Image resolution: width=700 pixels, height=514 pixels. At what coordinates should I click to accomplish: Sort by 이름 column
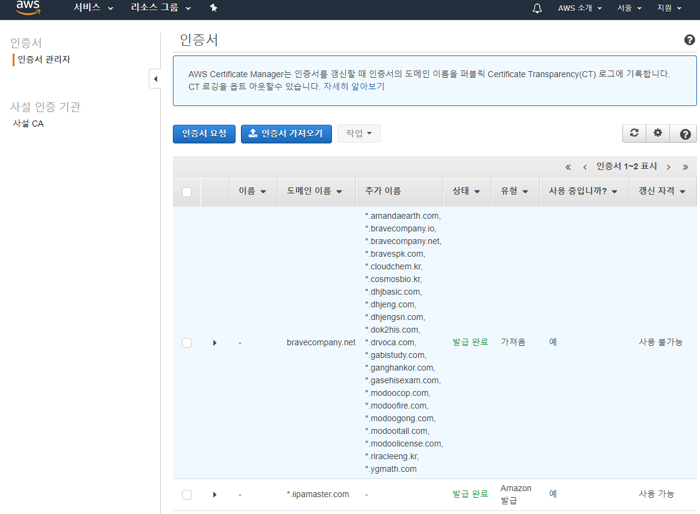[252, 191]
